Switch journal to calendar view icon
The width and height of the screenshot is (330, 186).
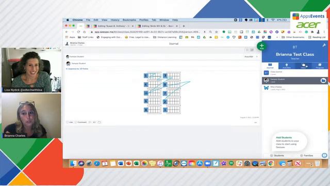point(252,50)
